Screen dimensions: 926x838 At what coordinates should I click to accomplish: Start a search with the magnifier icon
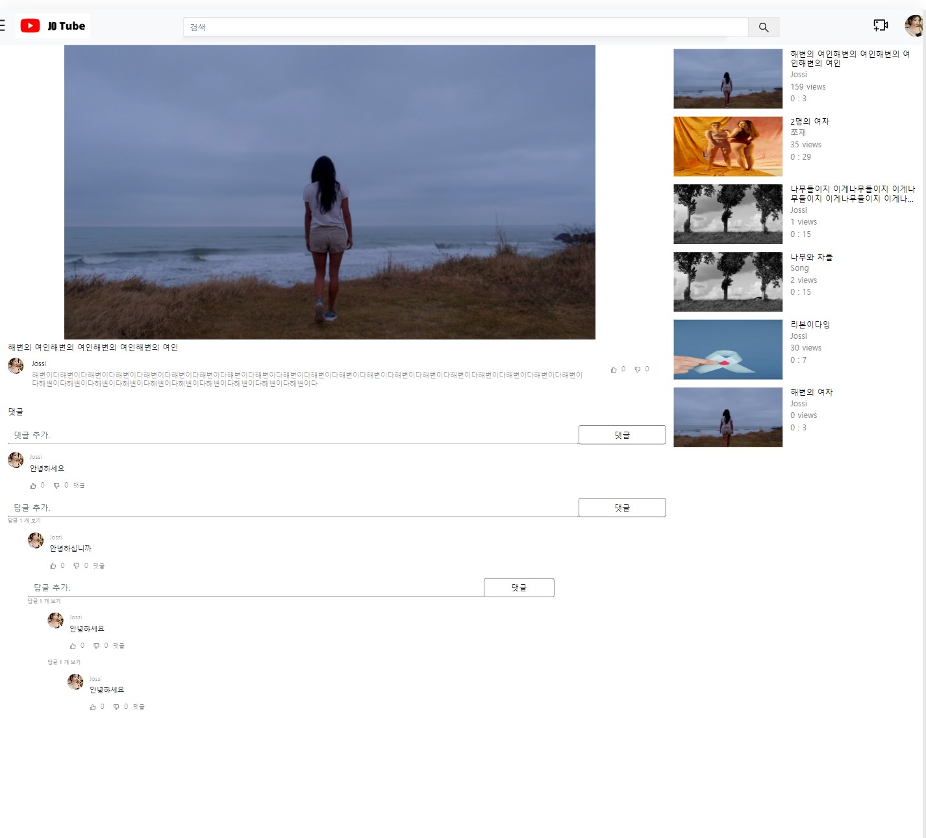pos(764,27)
